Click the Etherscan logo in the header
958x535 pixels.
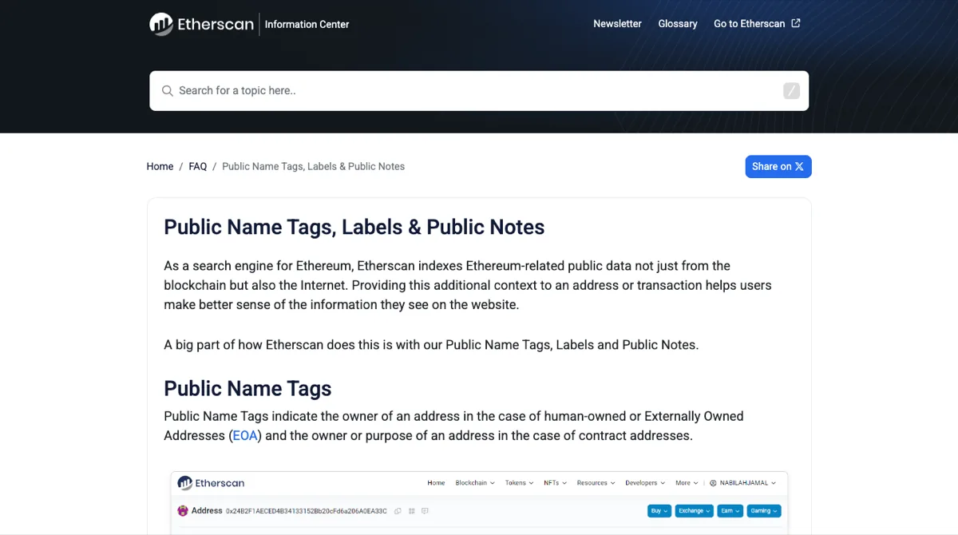pyautogui.click(x=201, y=24)
